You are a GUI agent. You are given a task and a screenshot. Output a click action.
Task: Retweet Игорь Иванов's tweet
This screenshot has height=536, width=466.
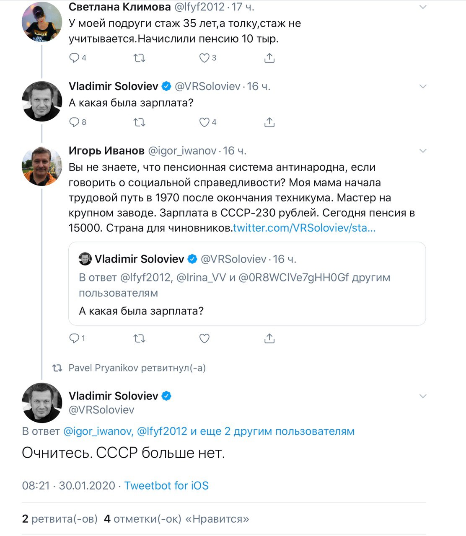pos(139,338)
